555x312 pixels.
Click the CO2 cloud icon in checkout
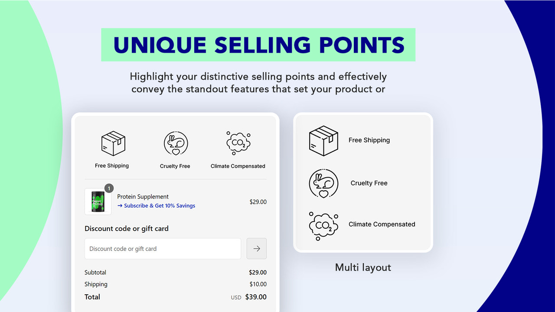(238, 143)
